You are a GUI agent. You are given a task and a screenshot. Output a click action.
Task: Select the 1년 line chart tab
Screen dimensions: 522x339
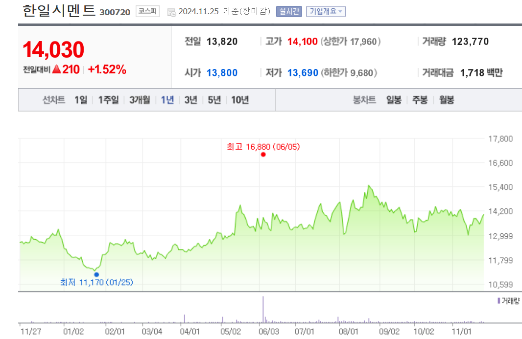(167, 100)
